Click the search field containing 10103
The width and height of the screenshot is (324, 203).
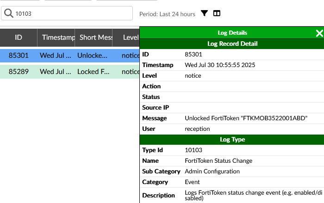(69, 14)
